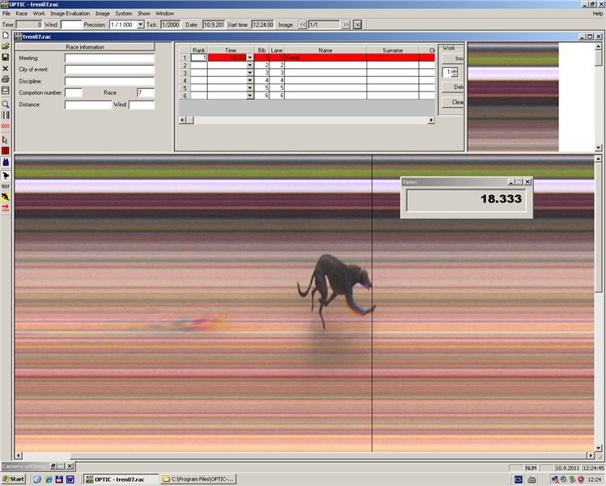Click the red square grid icon
The height and width of the screenshot is (486, 606).
(x=6, y=151)
